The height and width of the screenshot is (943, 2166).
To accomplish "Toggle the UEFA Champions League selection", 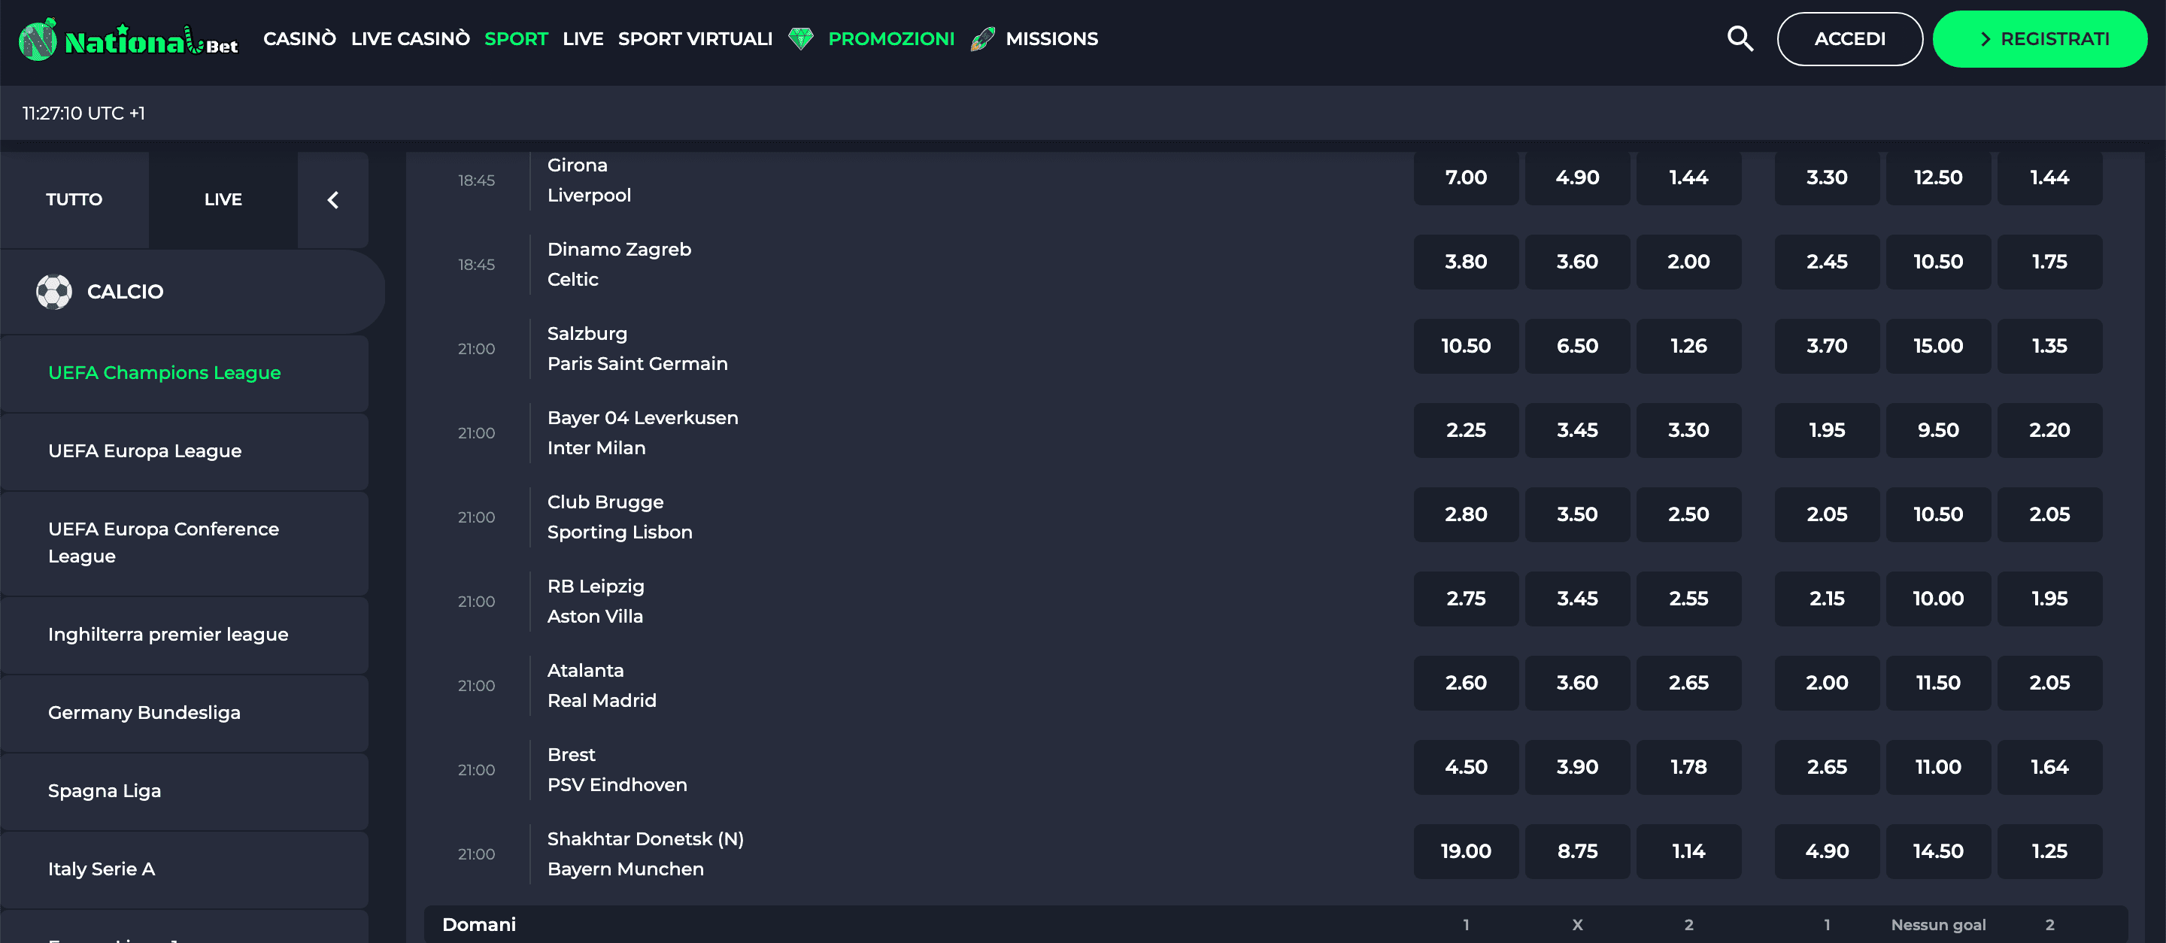I will coord(164,373).
